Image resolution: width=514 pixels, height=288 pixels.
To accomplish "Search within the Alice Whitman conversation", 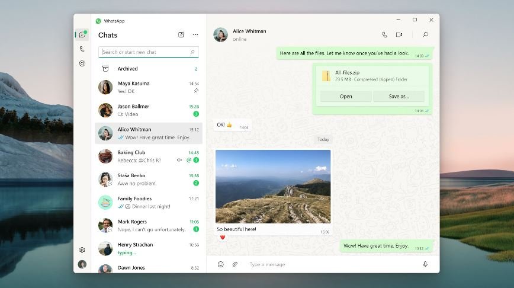I will click(x=425, y=35).
